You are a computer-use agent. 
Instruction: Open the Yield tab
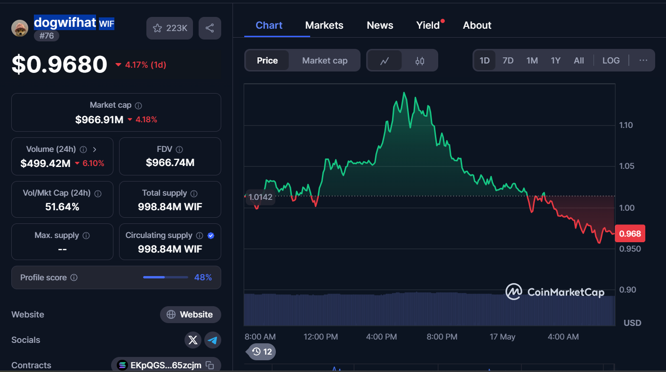[428, 25]
